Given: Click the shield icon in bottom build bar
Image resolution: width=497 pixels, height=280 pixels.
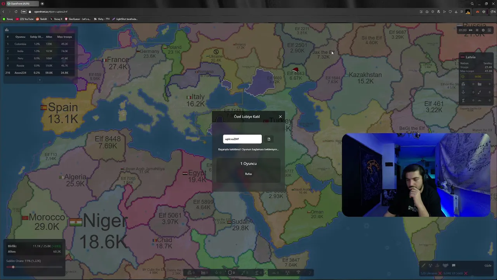Looking at the screenshot, I should click(x=230, y=273).
